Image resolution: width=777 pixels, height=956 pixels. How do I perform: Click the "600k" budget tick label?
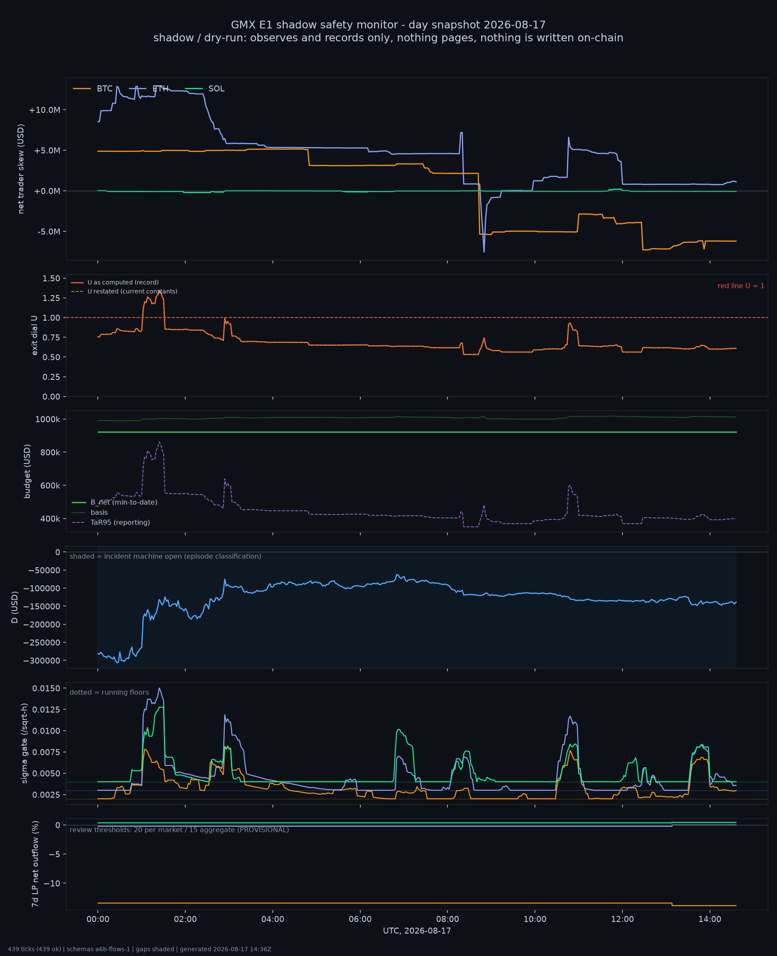click(49, 485)
